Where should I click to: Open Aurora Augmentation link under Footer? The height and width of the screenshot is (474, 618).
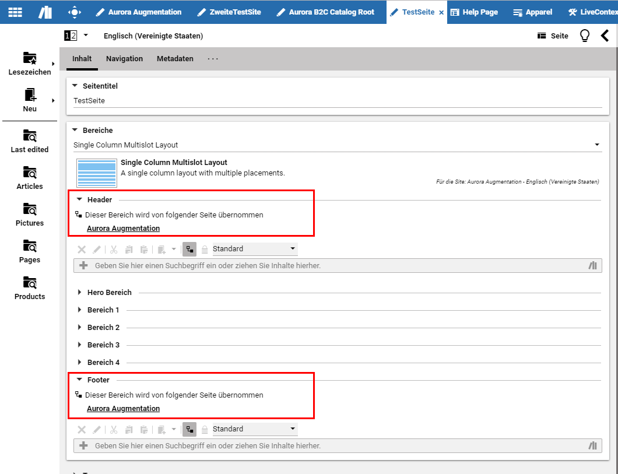123,409
